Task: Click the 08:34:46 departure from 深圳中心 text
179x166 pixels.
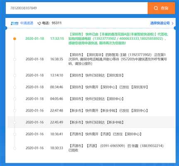Action: coord(109,87)
